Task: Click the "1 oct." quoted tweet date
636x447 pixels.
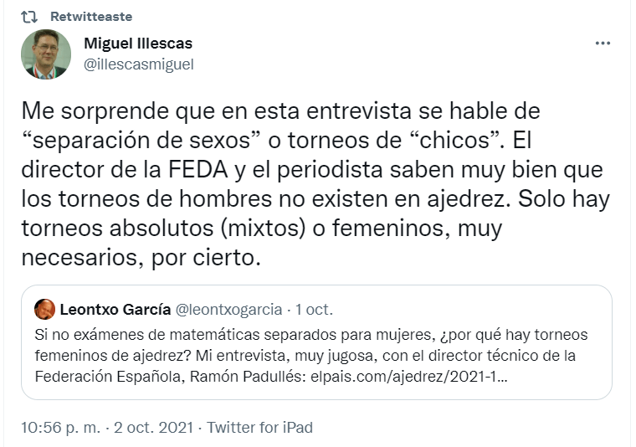Action: (x=314, y=310)
